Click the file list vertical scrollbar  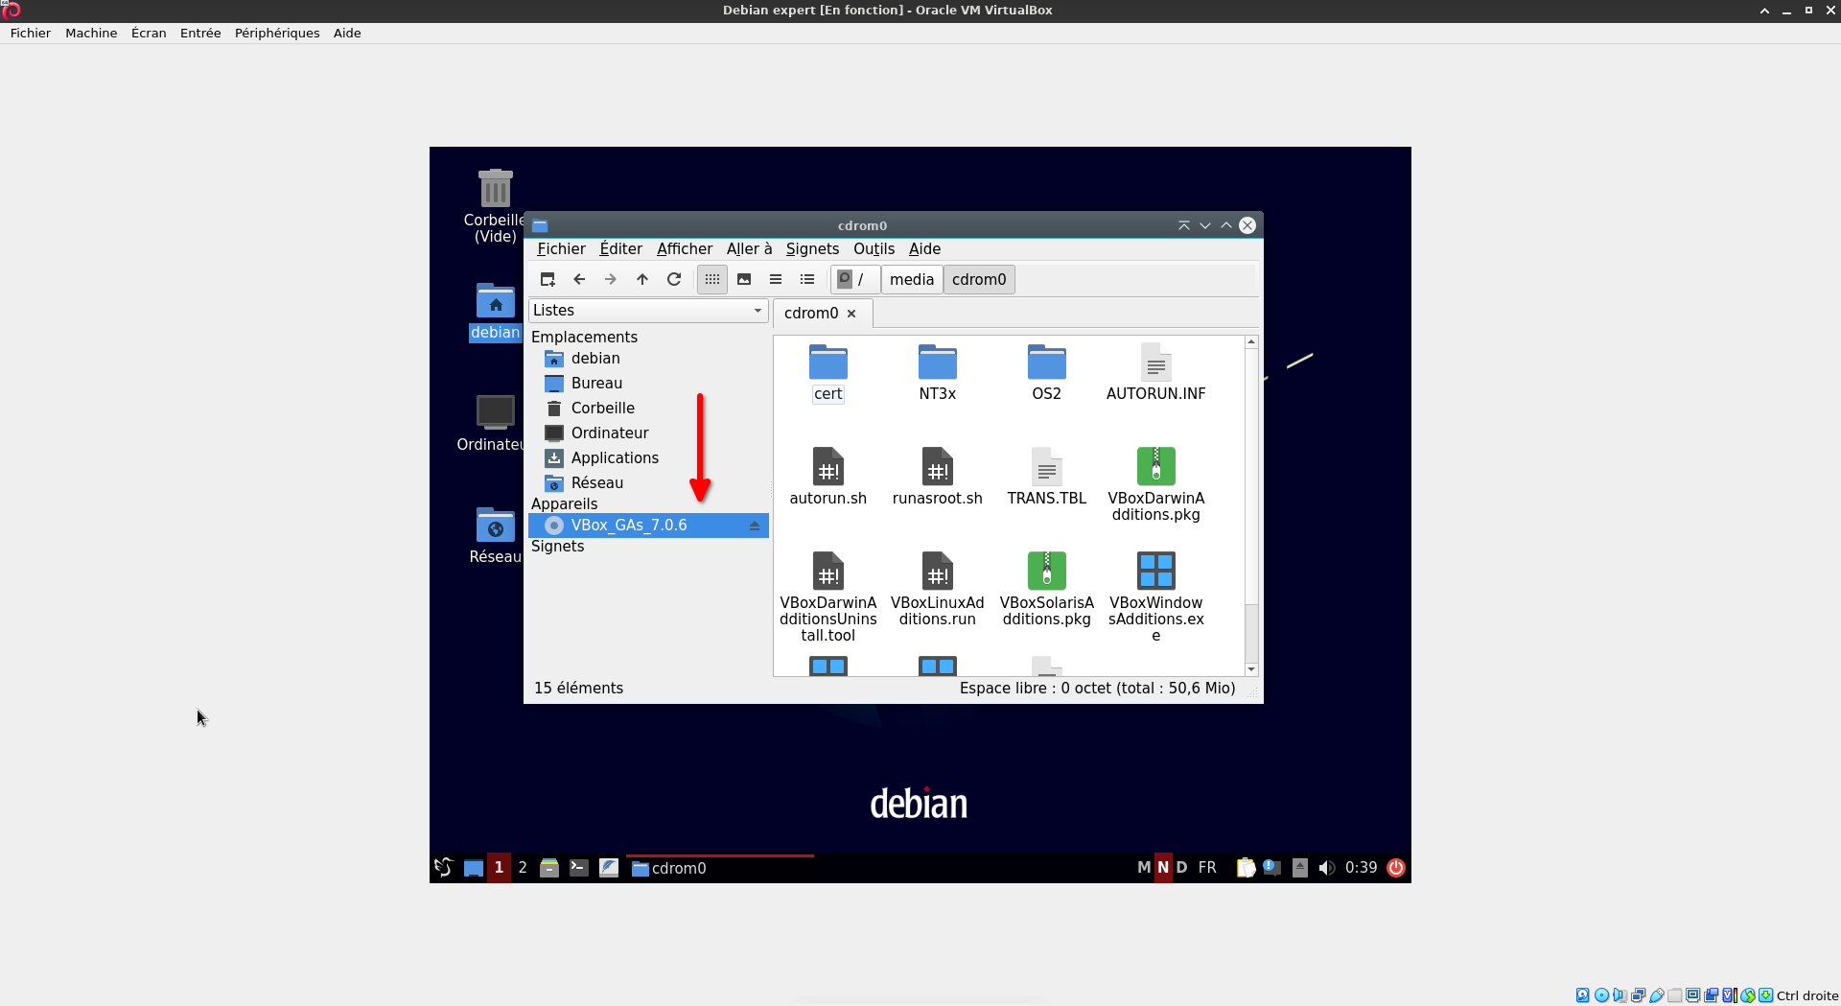(1251, 505)
